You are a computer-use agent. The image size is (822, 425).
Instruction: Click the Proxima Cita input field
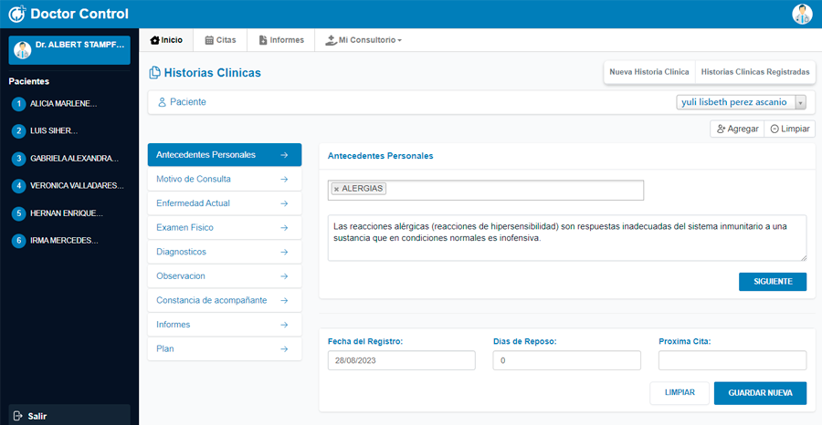click(x=732, y=361)
